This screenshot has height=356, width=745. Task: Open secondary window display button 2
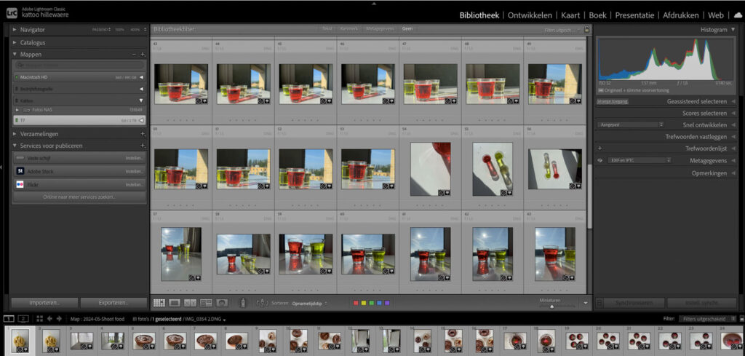pos(24,318)
